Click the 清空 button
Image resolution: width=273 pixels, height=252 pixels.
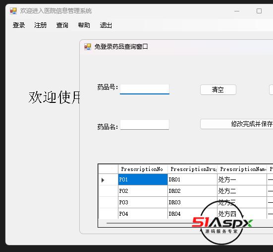click(x=218, y=90)
